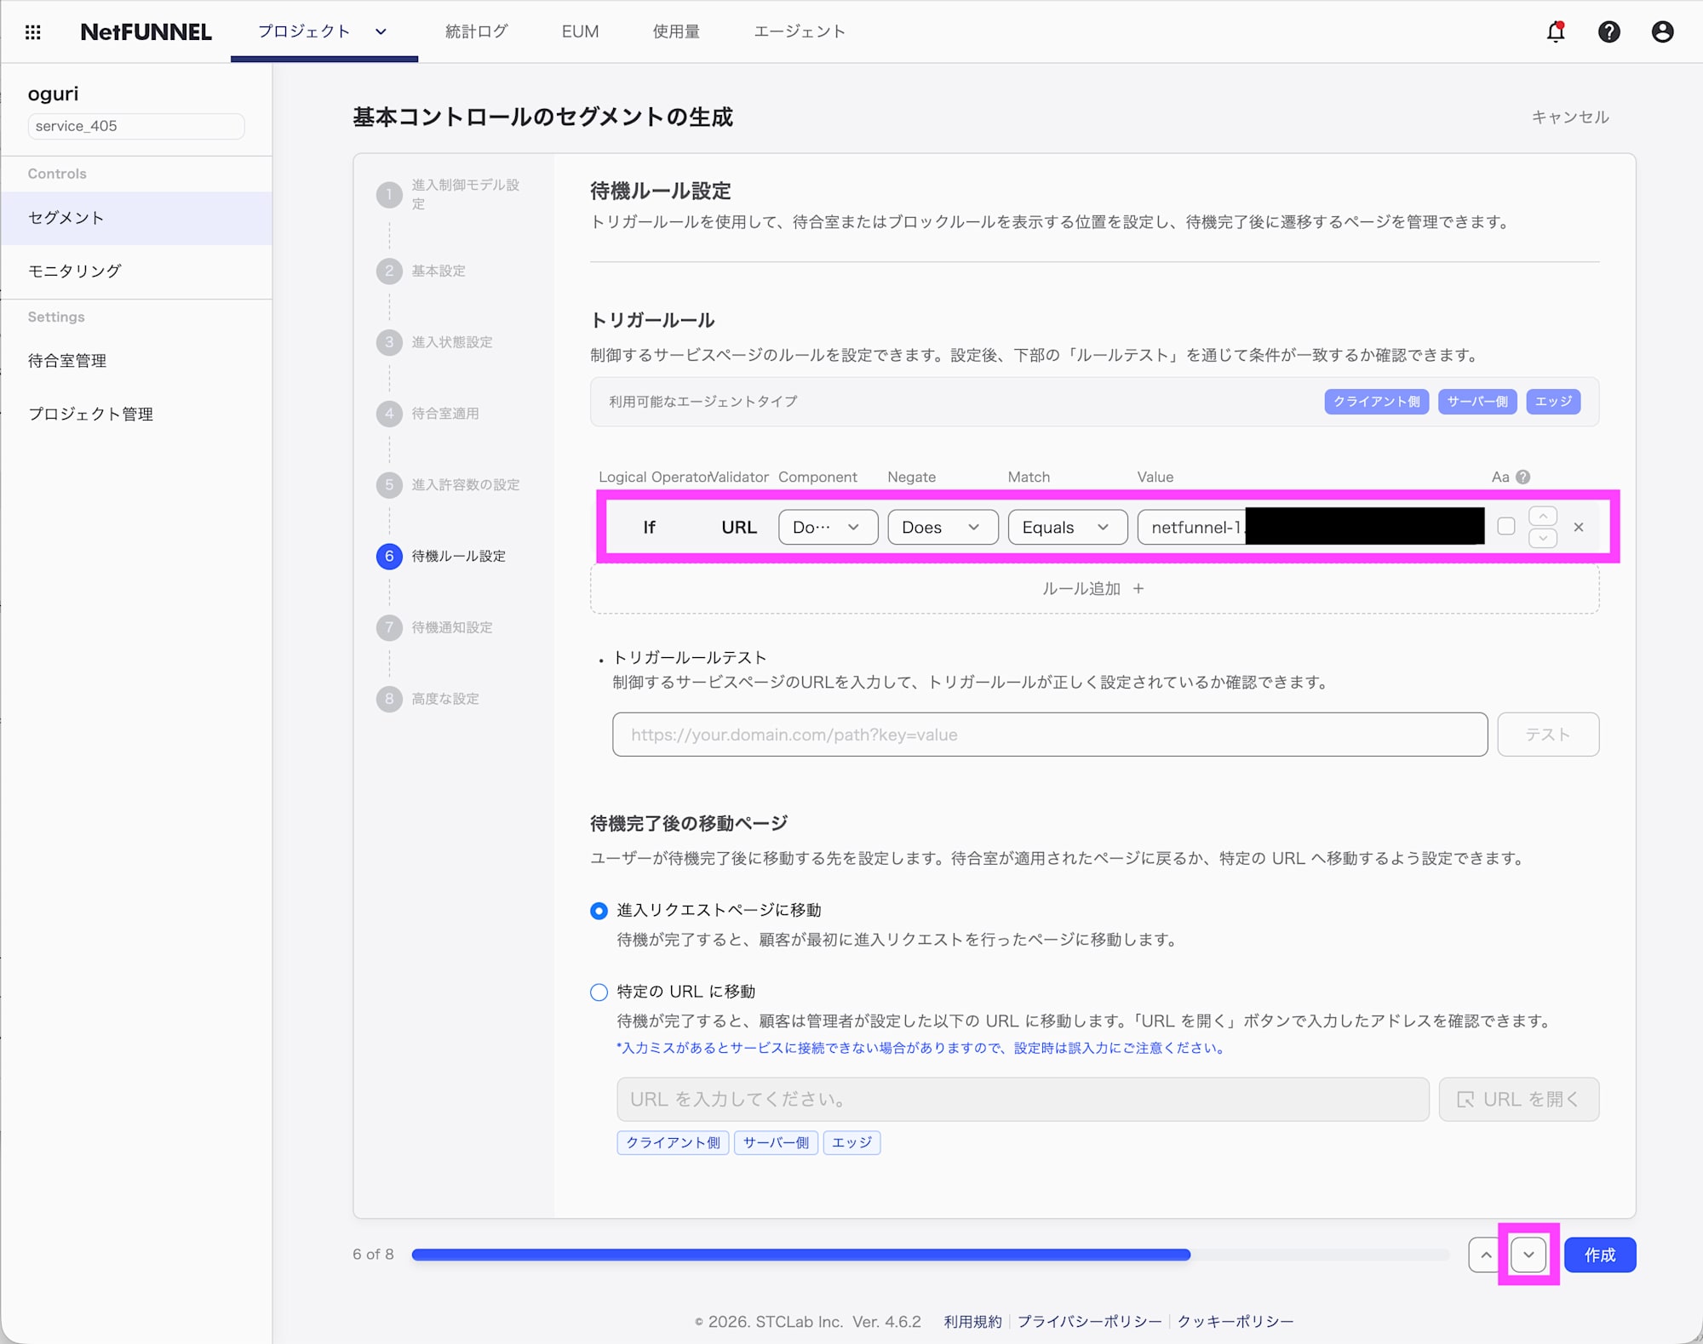Move the trigger rule up with the arrow
The height and width of the screenshot is (1344, 1703).
tap(1542, 514)
